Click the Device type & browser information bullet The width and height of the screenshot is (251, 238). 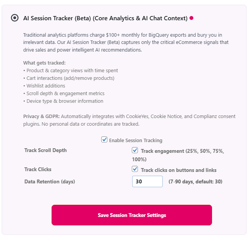pyautogui.click(x=65, y=101)
